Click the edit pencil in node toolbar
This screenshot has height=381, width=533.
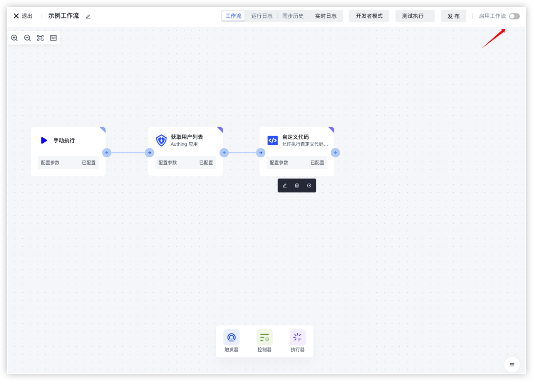point(285,185)
